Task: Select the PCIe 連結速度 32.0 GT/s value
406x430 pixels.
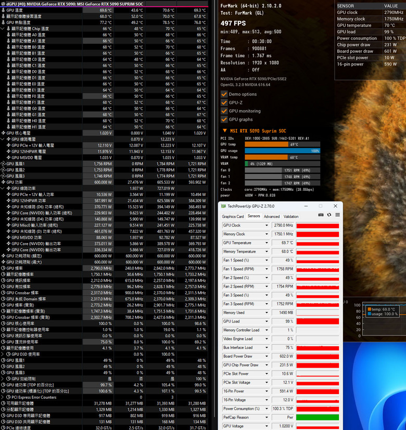Action: pos(98,428)
